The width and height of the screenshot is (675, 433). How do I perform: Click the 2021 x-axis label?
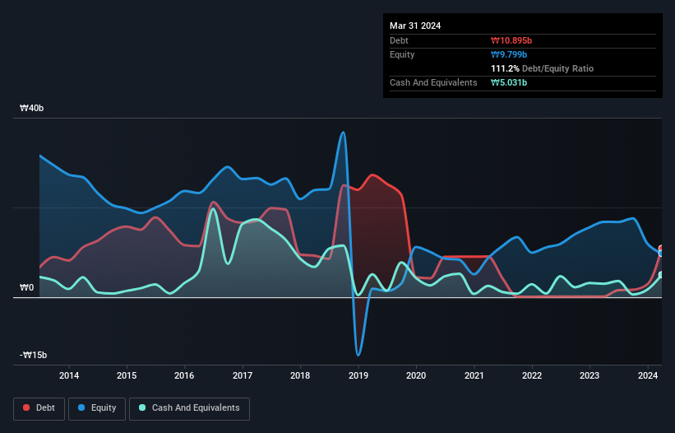[x=474, y=375]
